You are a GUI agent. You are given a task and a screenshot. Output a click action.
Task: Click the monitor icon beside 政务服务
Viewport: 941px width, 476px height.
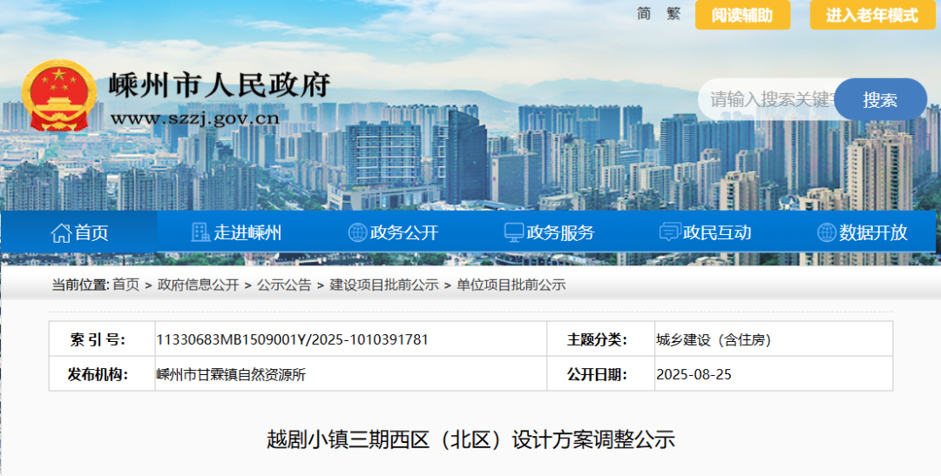click(514, 232)
